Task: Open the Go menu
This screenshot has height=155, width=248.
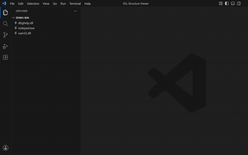Action: (55, 3)
